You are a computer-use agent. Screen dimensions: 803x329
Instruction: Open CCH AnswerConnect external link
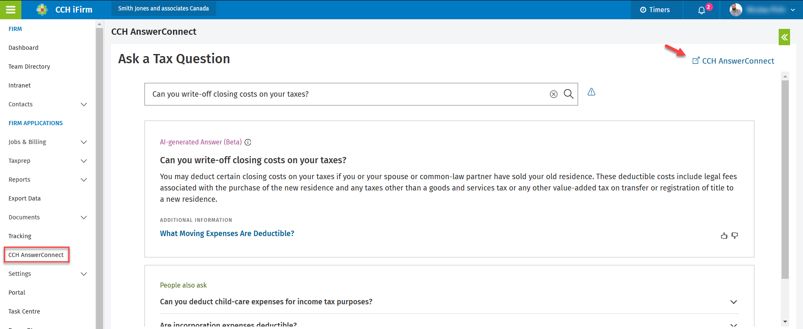coord(738,61)
